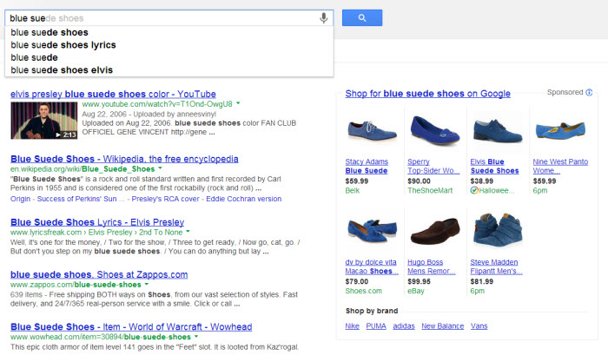This screenshot has height=355, width=608.
Task: Click the dv by dolce vita shoe image
Action: click(x=372, y=231)
